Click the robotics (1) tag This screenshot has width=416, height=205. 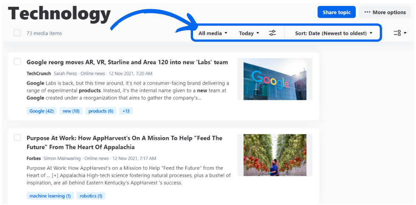[91, 196]
